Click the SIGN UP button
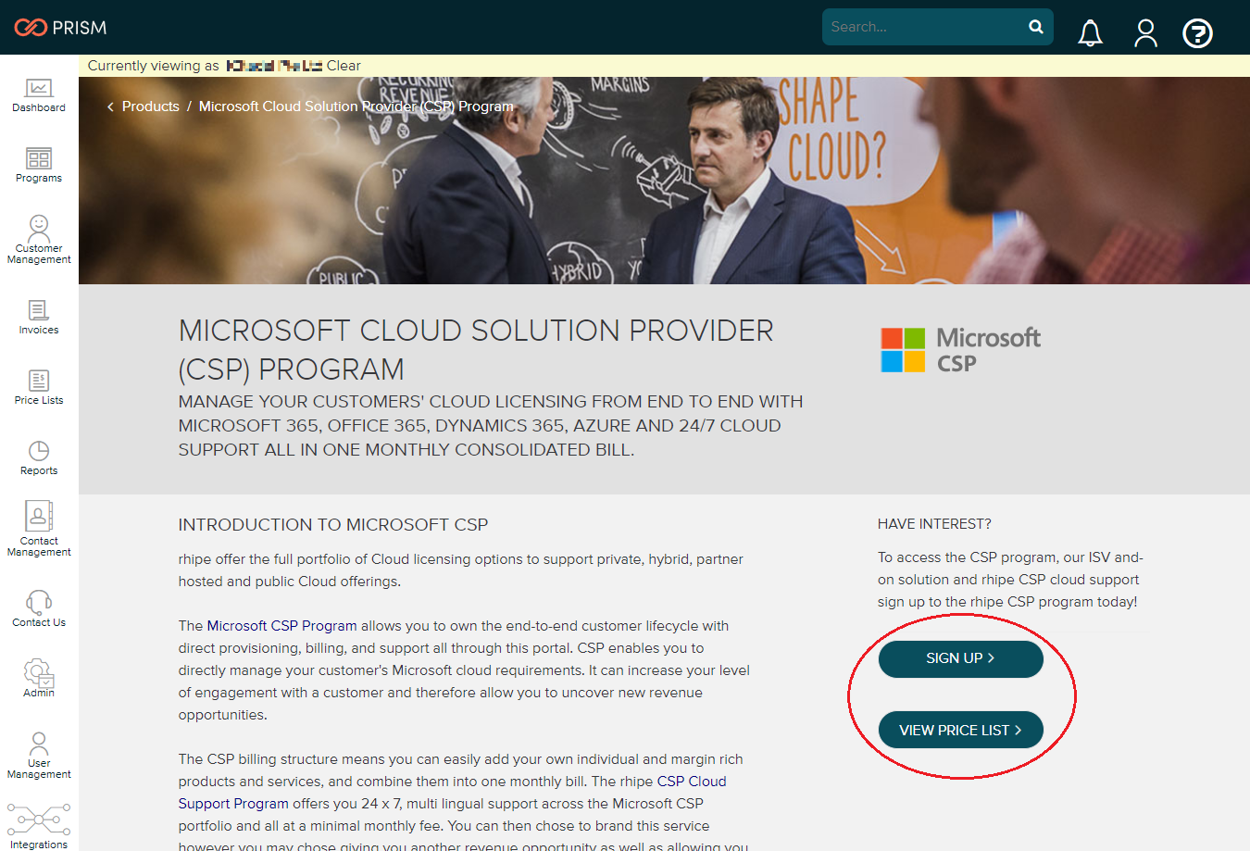Screen dimensions: 1250x851 tap(961, 658)
